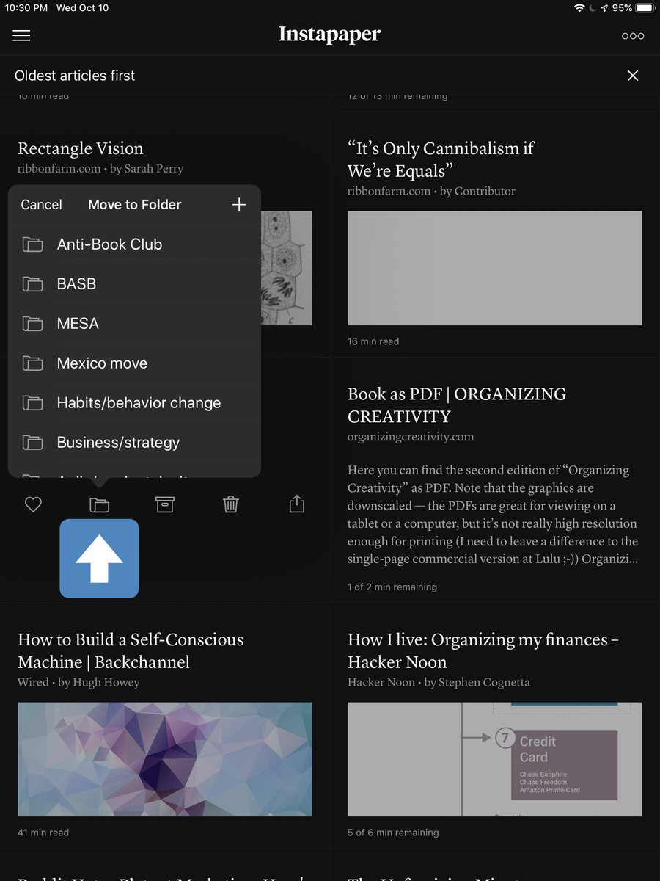Open the hamburger menu
Viewport: 660px width, 881px height.
(22, 35)
